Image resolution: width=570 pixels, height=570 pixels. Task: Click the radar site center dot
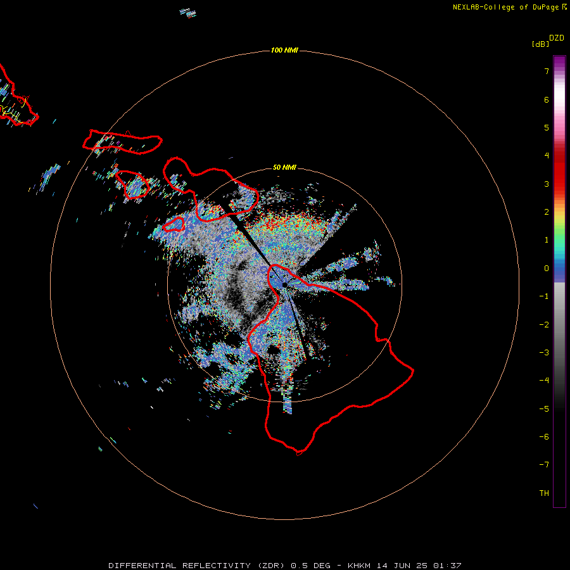click(x=284, y=284)
